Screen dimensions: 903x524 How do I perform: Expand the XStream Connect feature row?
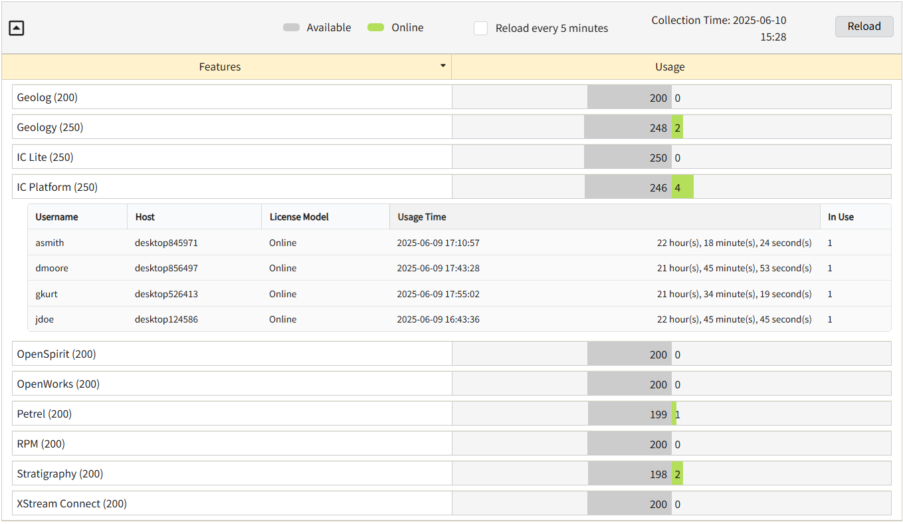point(233,503)
